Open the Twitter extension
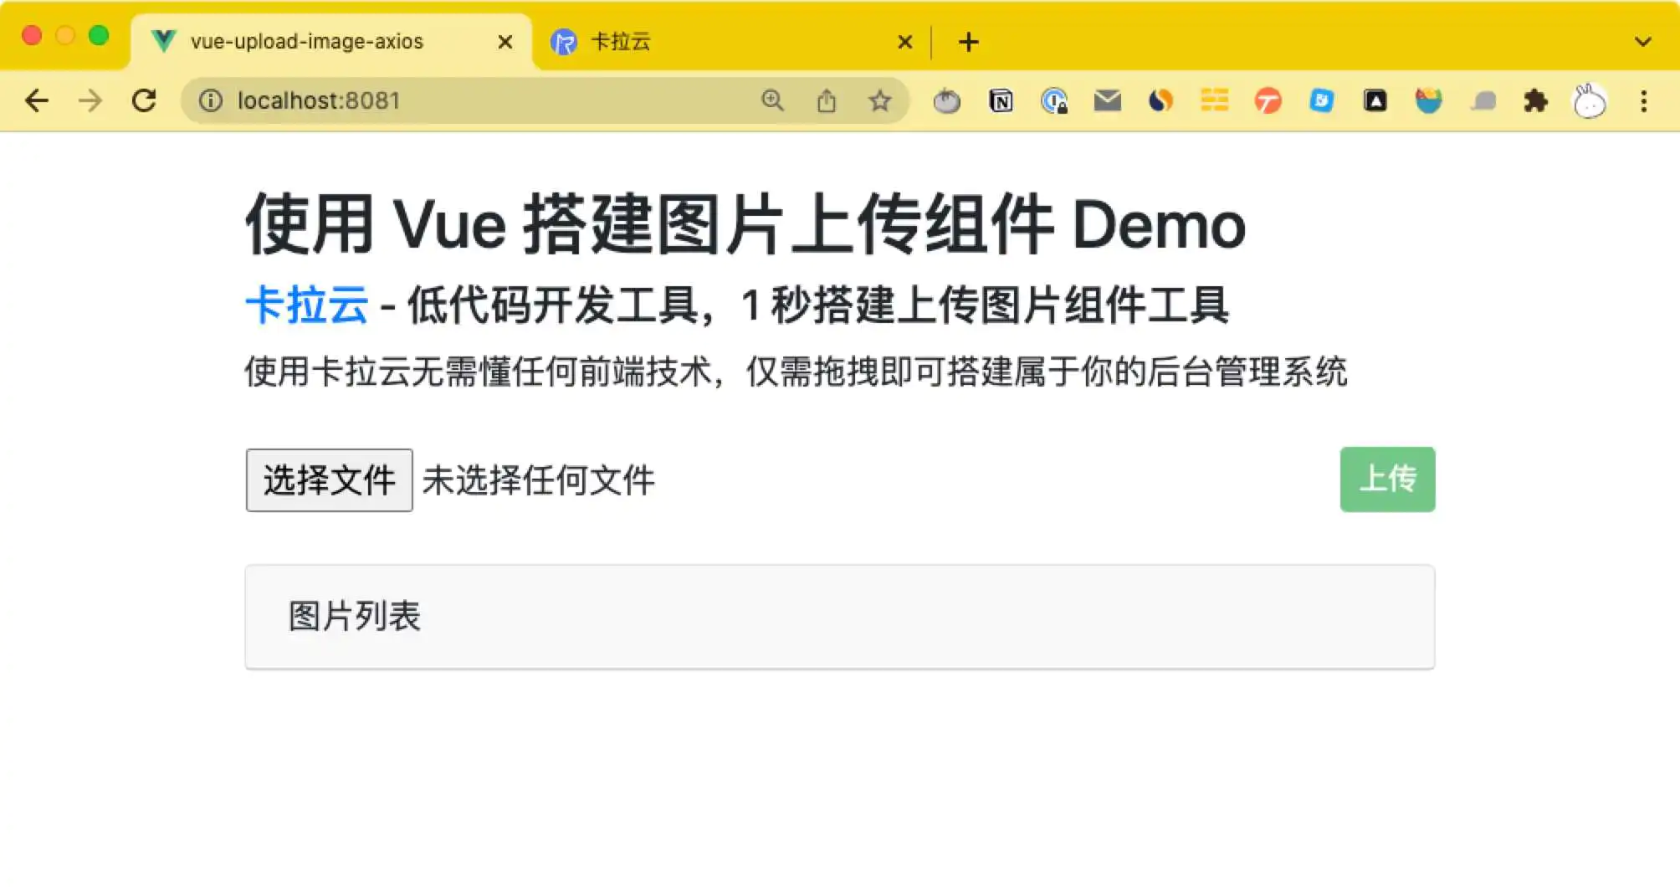This screenshot has height=887, width=1680. pos(1322,100)
